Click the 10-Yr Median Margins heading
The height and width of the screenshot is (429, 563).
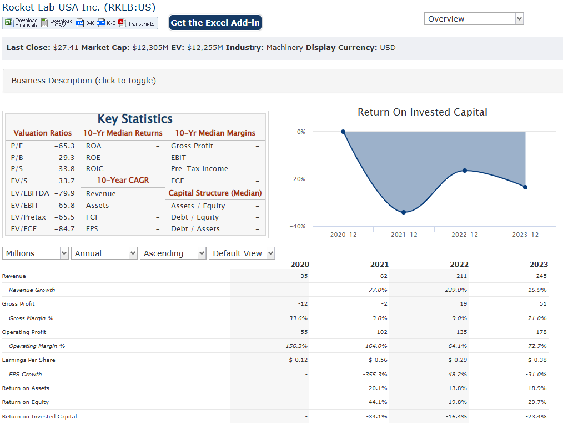215,133
